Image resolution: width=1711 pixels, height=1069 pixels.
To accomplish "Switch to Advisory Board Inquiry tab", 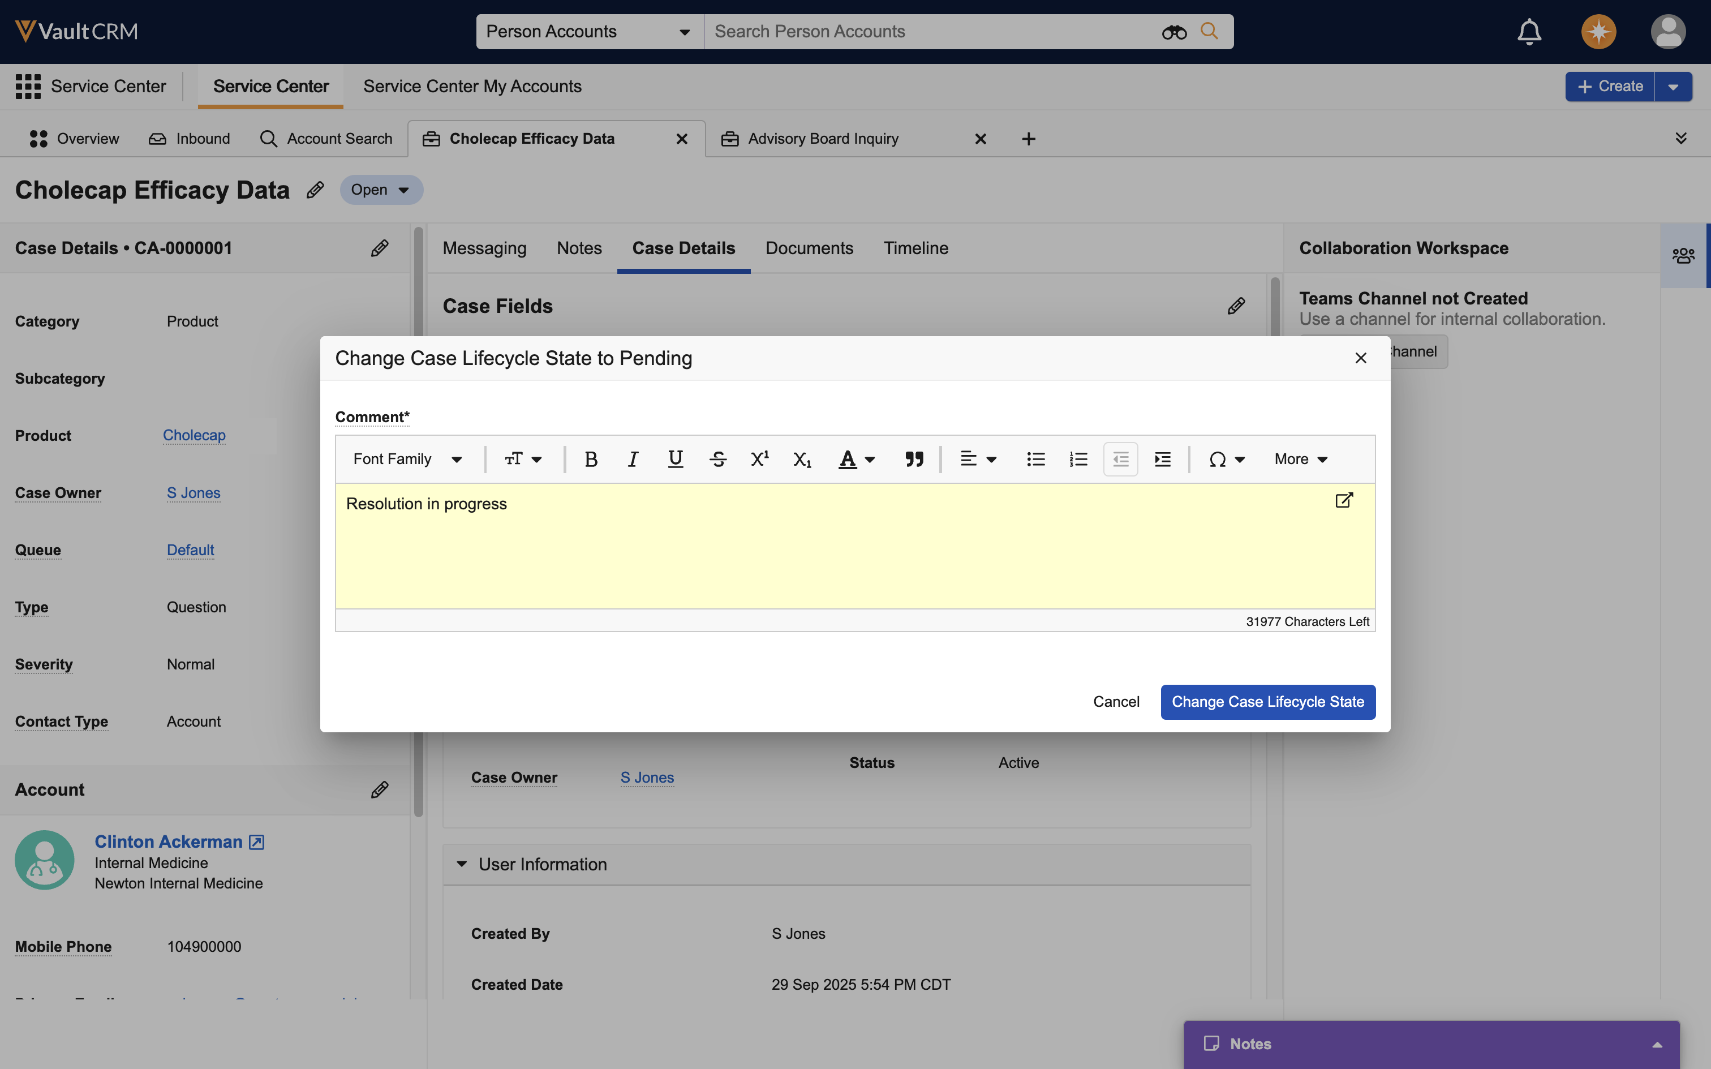I will (823, 139).
